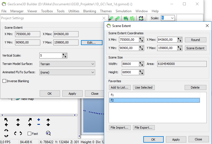Click the right-pointing navigation arrow

click(x=30, y=125)
